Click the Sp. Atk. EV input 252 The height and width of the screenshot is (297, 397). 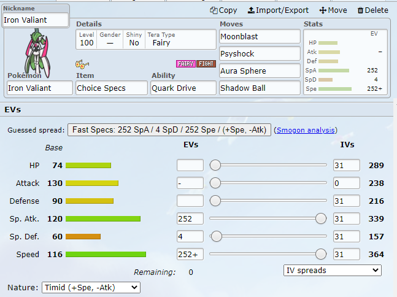pos(190,219)
